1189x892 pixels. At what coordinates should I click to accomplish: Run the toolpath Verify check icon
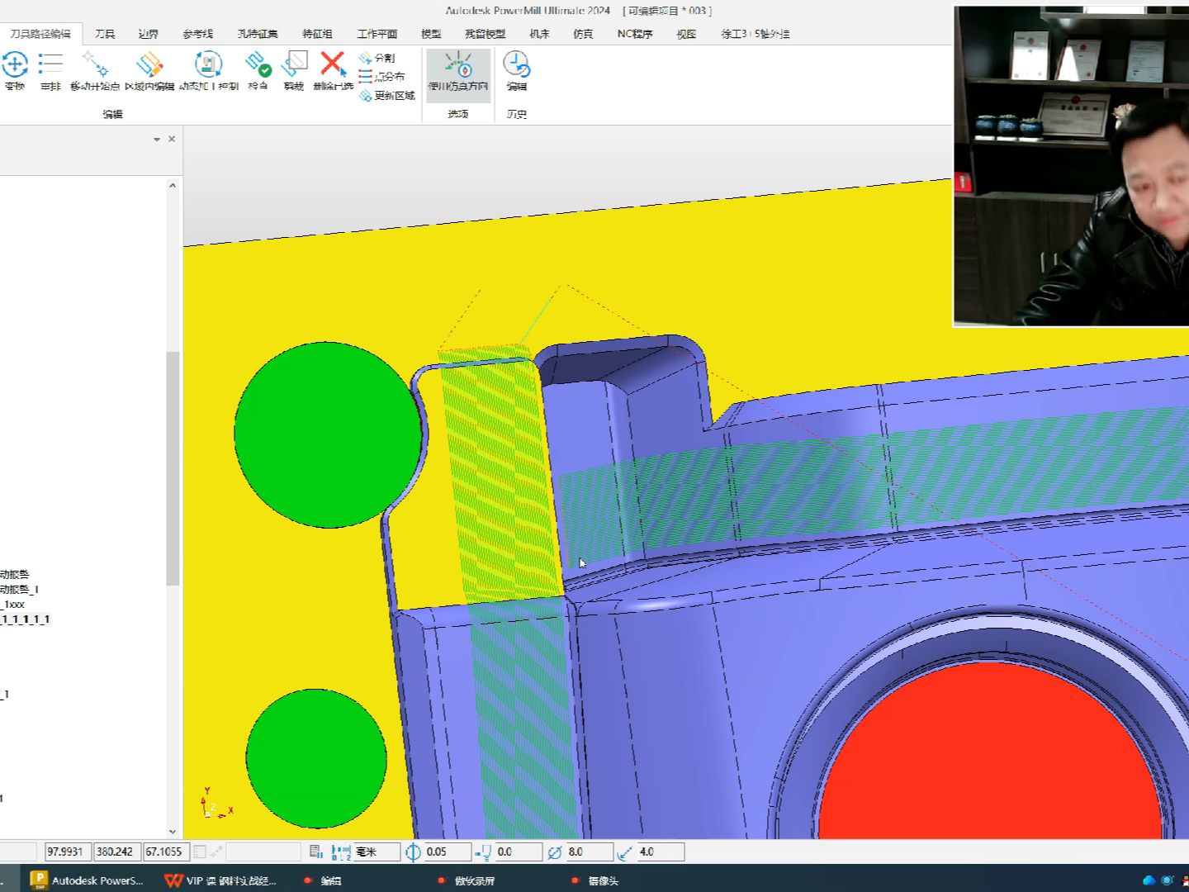coord(258,64)
